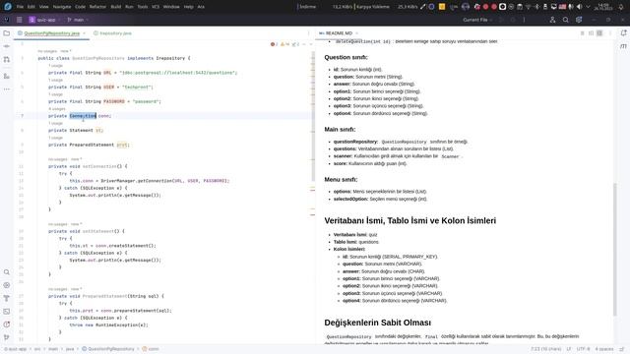Image resolution: width=630 pixels, height=354 pixels.
Task: Open the Navigate menu
Action: coord(62,7)
